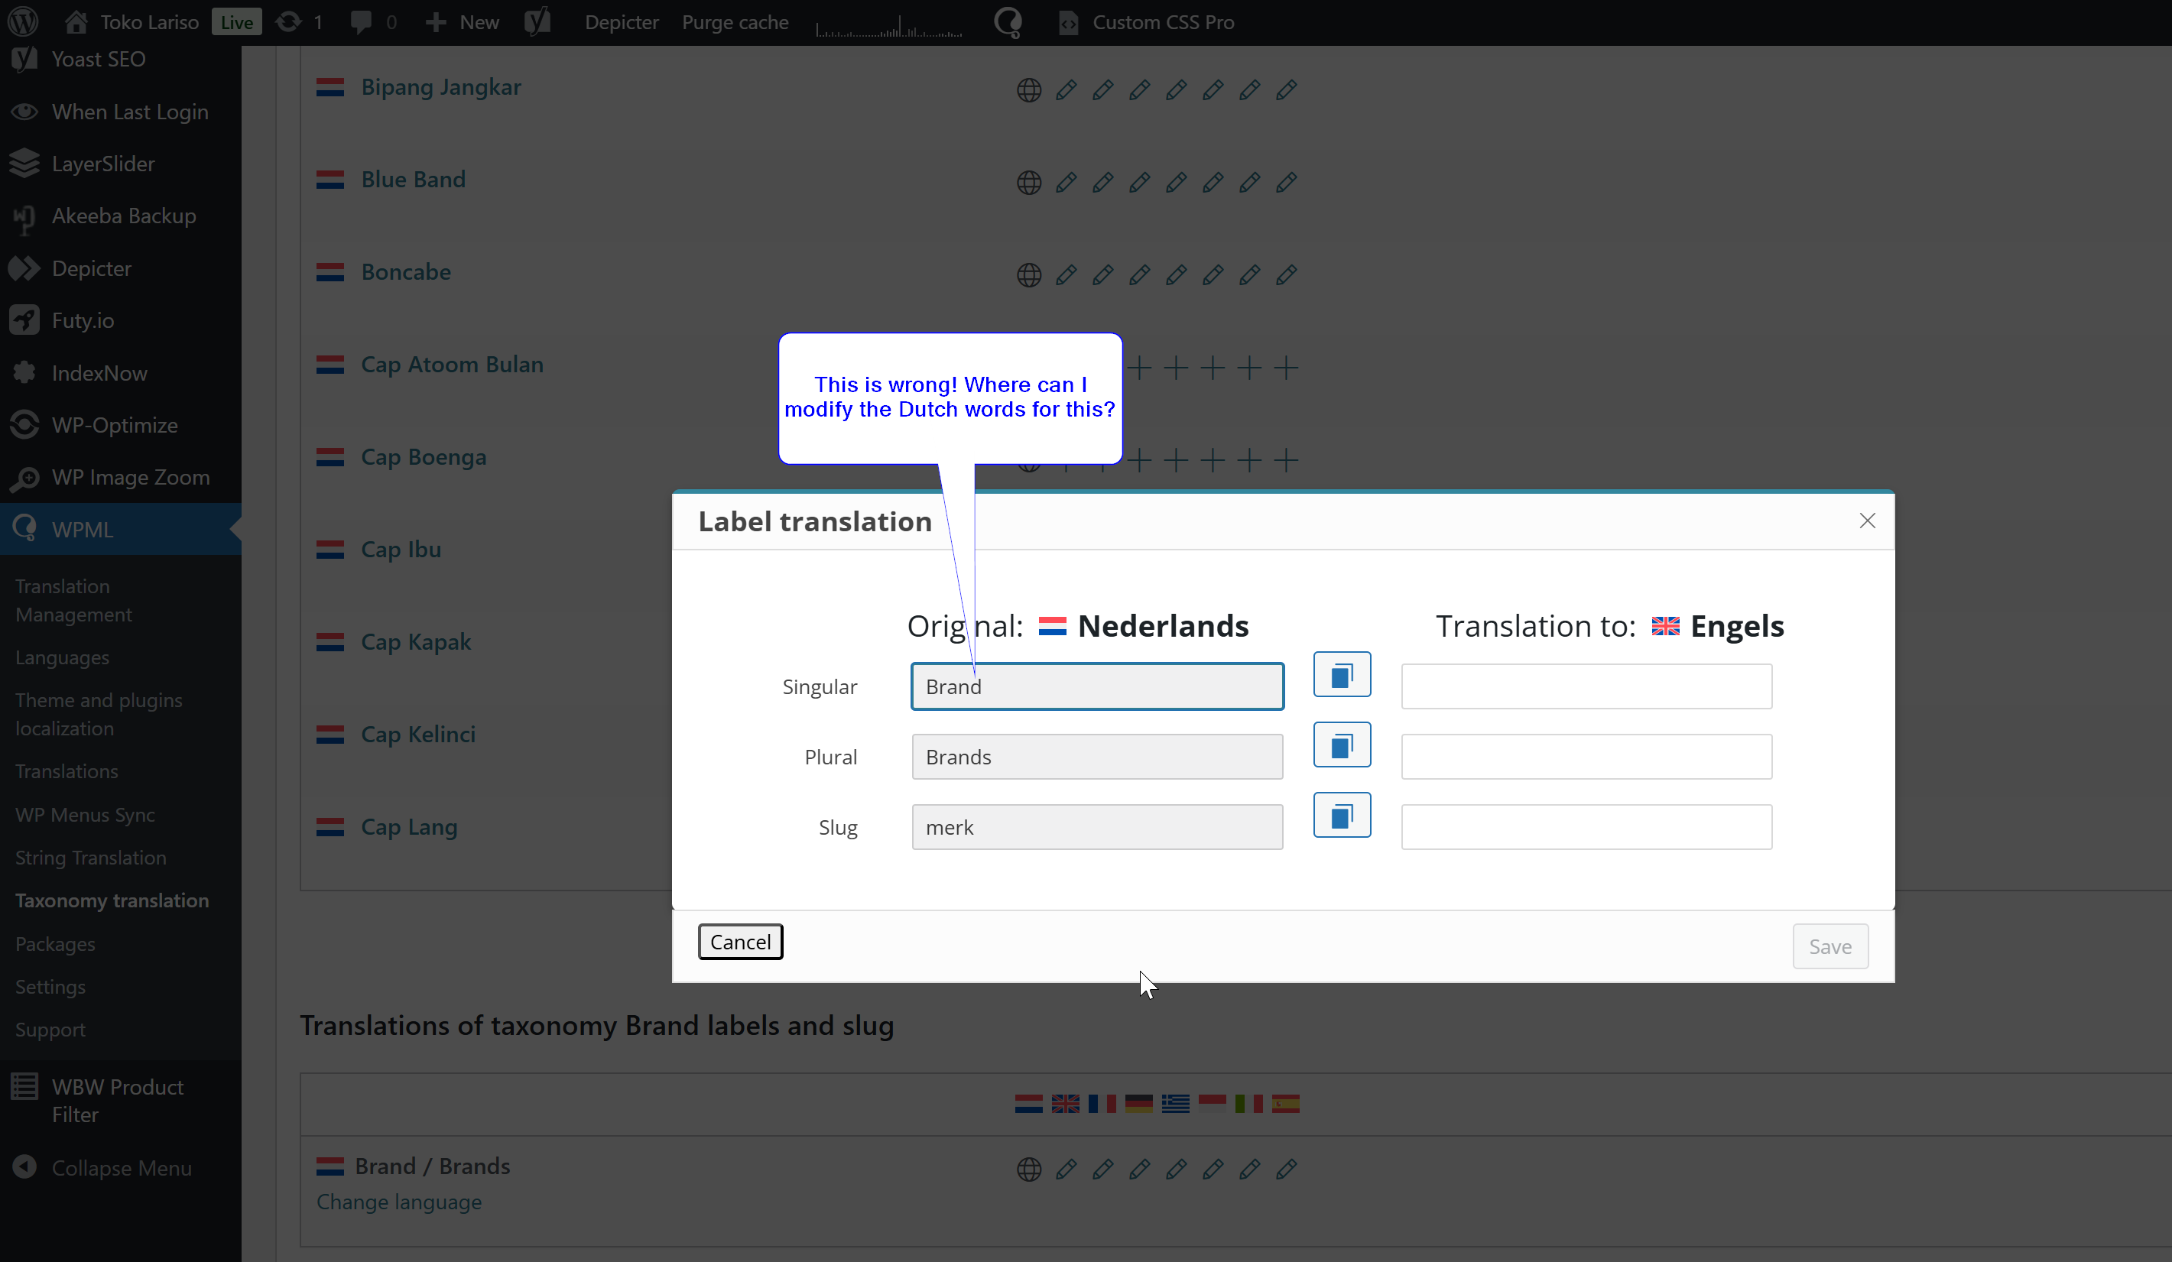The height and width of the screenshot is (1262, 2172).
Task: Visit the Toko Lariso site from admin bar
Action: 131,21
